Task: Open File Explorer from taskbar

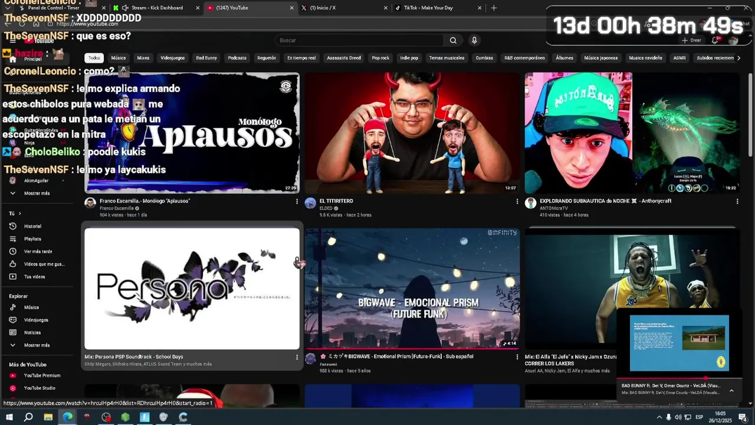Action: [48, 417]
